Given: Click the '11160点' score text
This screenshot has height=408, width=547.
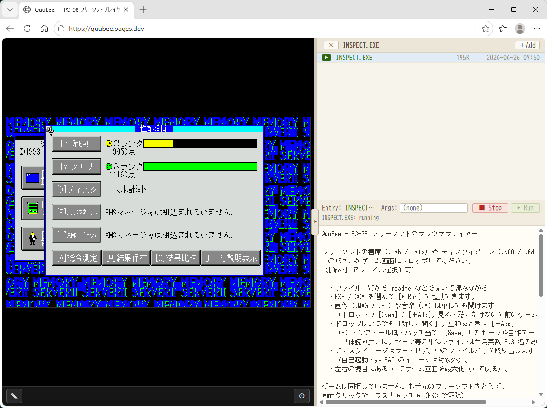Looking at the screenshot, I should click(x=122, y=174).
